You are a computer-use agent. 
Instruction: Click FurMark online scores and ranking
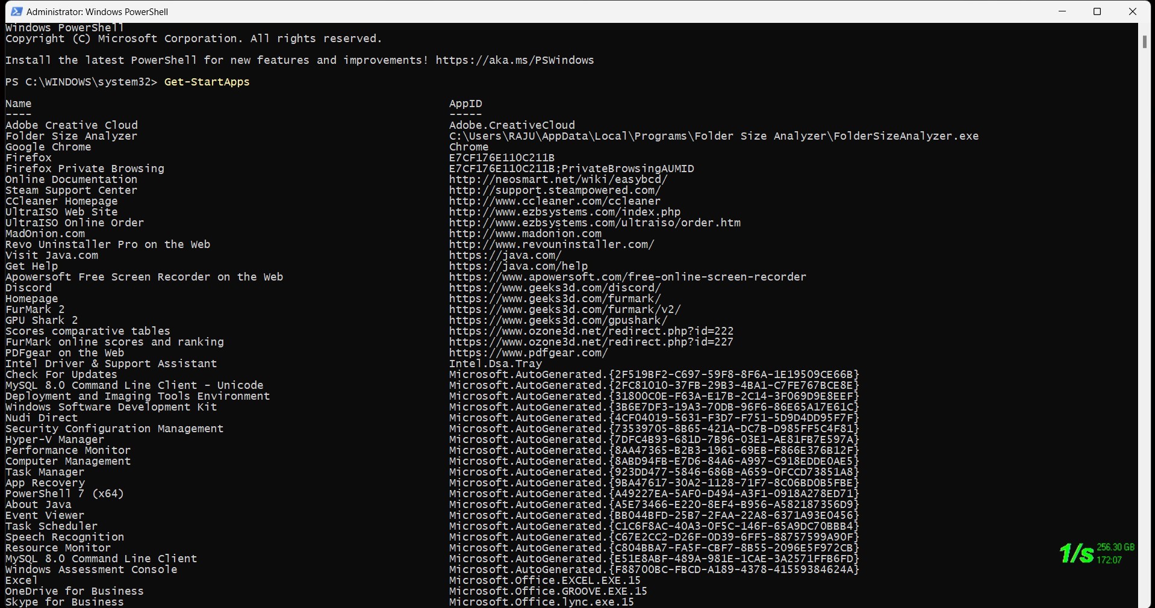(x=114, y=342)
